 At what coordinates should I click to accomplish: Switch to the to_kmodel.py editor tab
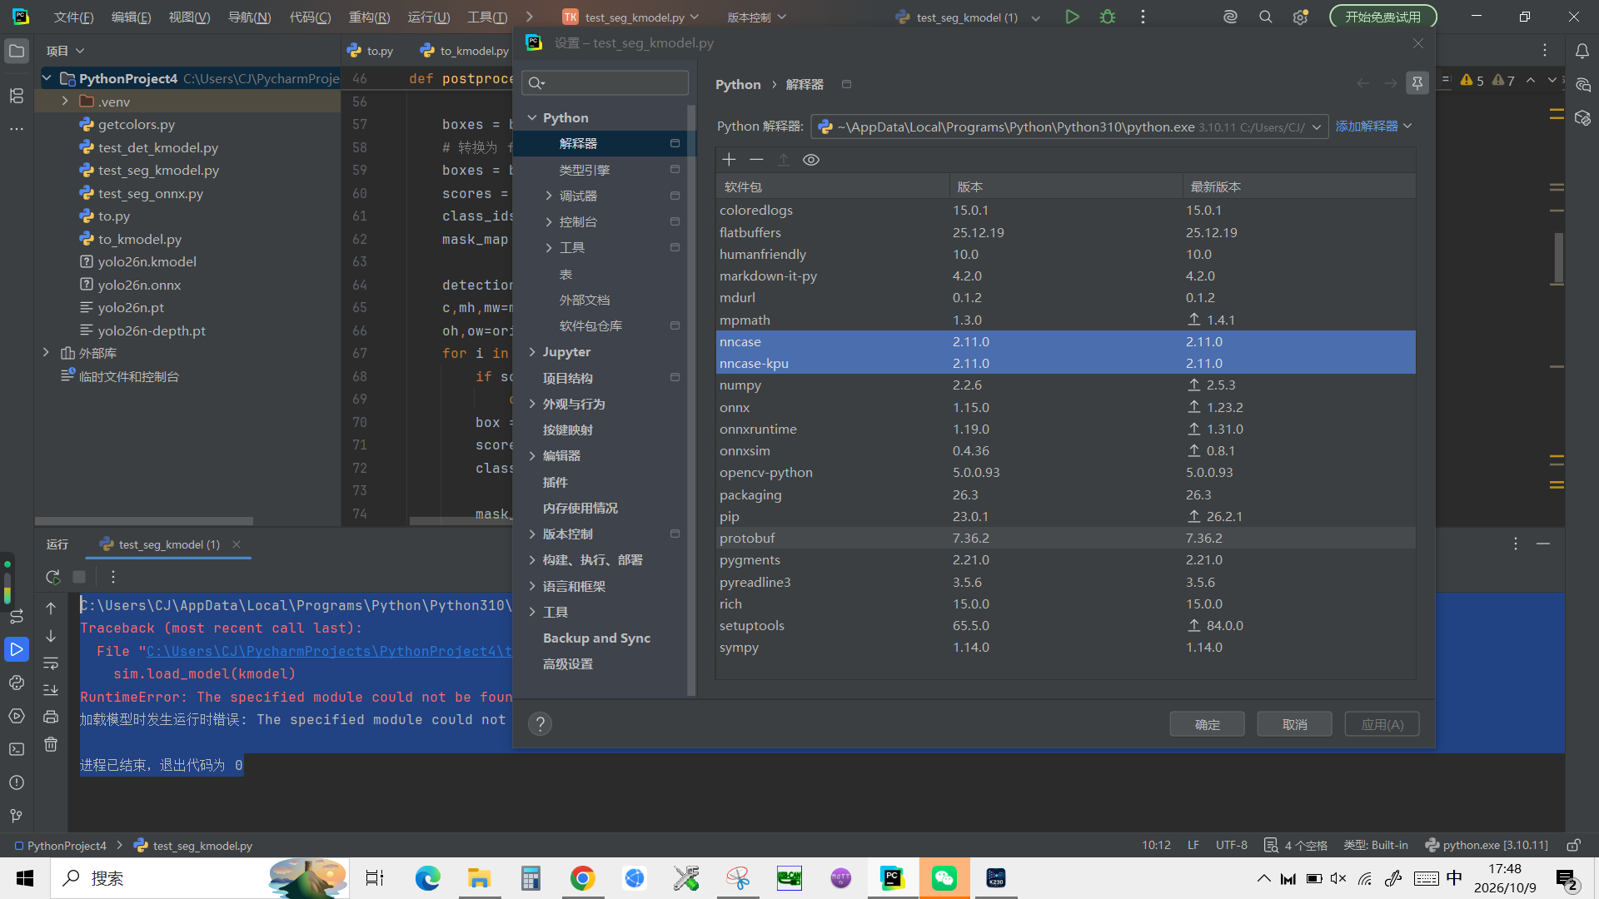pyautogui.click(x=465, y=51)
